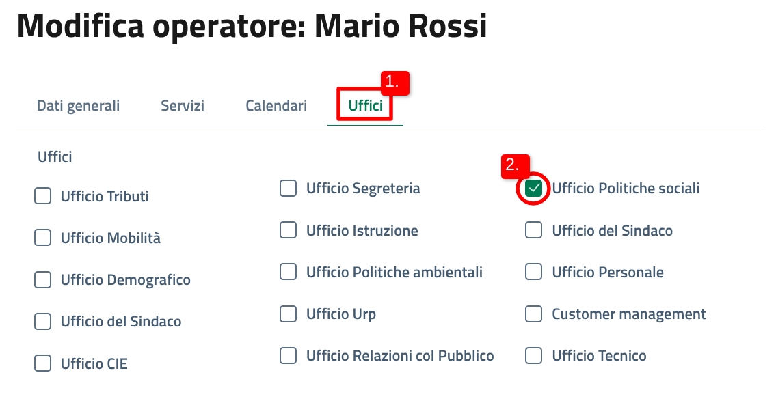This screenshot has height=403, width=776.
Task: Check Ufficio Relazioni col Pubblico box
Action: coord(289,356)
